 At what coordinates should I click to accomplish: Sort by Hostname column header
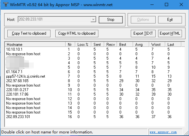35,45
